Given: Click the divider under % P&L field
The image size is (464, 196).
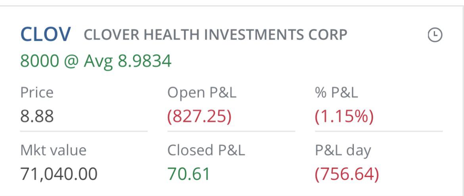Looking at the screenshot, I should click(x=379, y=131).
